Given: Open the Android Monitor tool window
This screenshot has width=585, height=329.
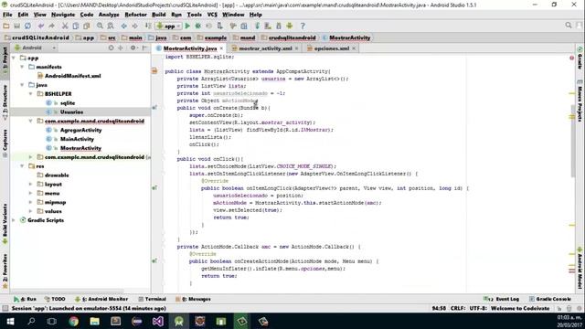Looking at the screenshot, I should pos(101,299).
